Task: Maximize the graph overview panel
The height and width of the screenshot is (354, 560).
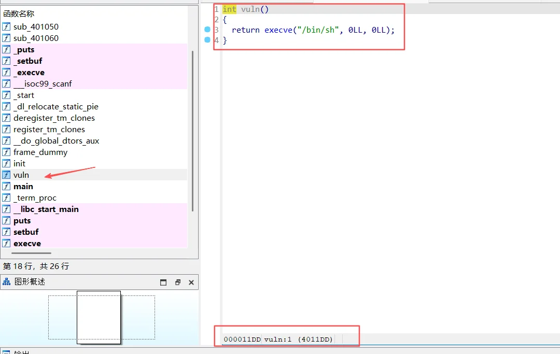Action: click(163, 282)
